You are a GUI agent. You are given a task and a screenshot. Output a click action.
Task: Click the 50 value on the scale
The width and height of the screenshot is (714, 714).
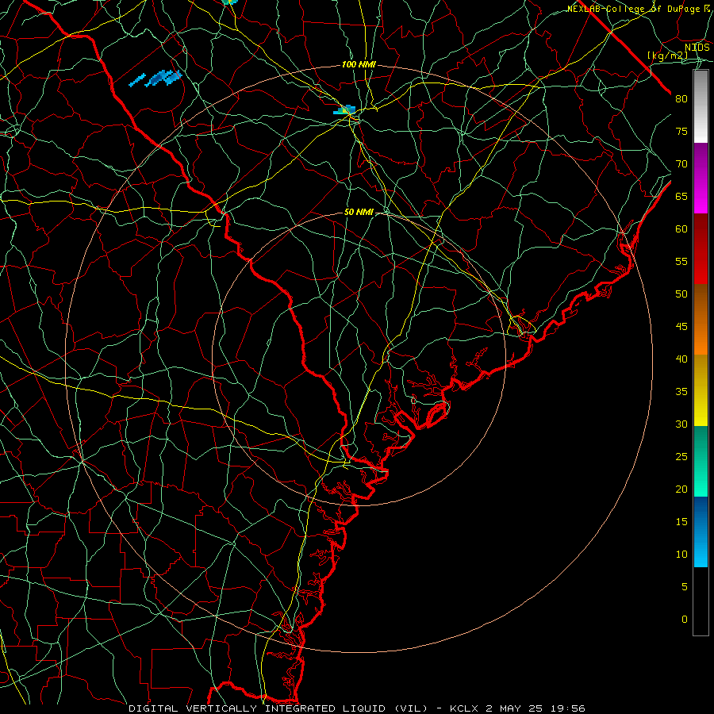681,294
